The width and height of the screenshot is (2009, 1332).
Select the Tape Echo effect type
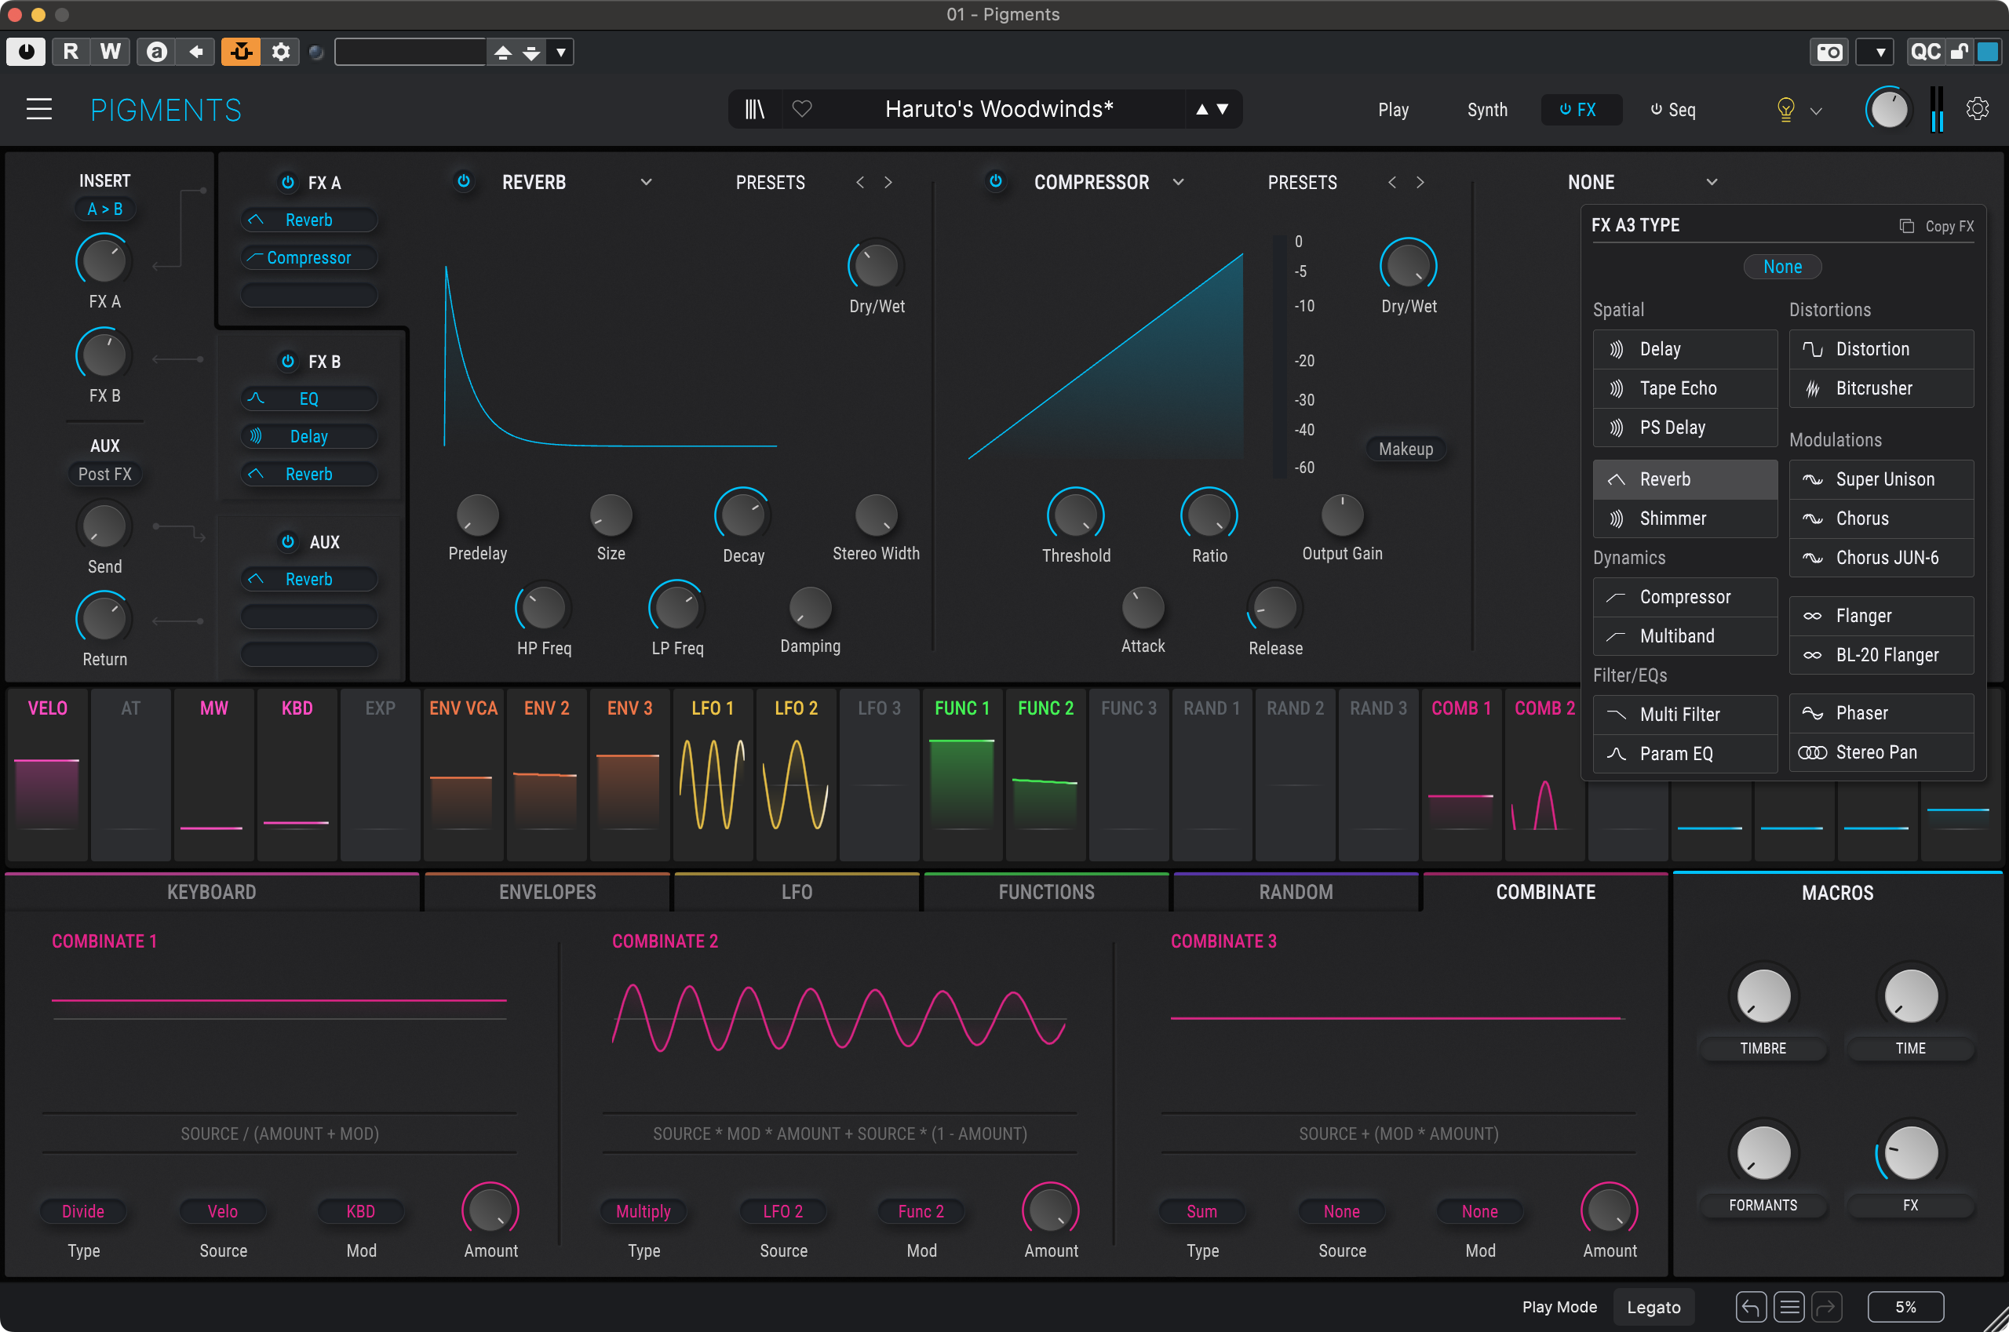pos(1684,388)
